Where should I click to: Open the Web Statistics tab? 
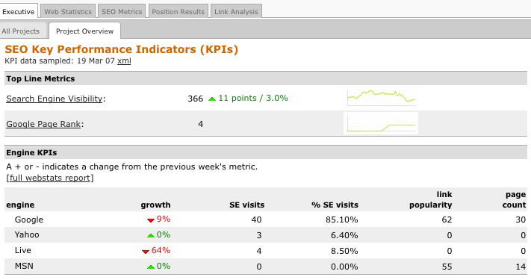pos(68,11)
